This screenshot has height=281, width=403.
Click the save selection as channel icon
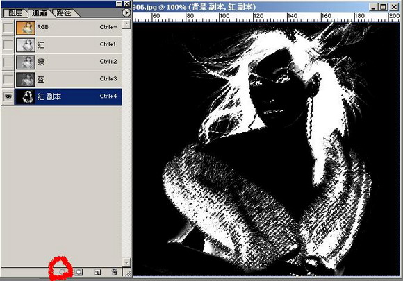(x=79, y=272)
